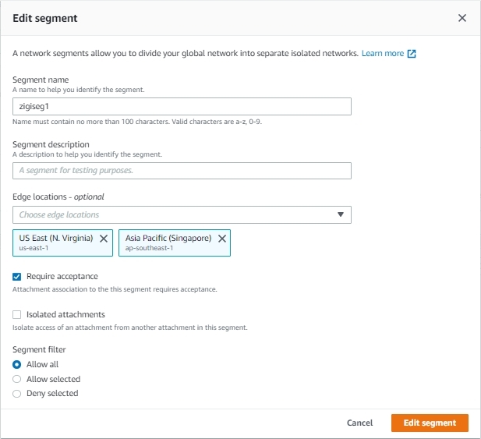Viewport: 481px width, 439px height.
Task: Remove US East (N. Virginia) edge location
Action: 104,239
